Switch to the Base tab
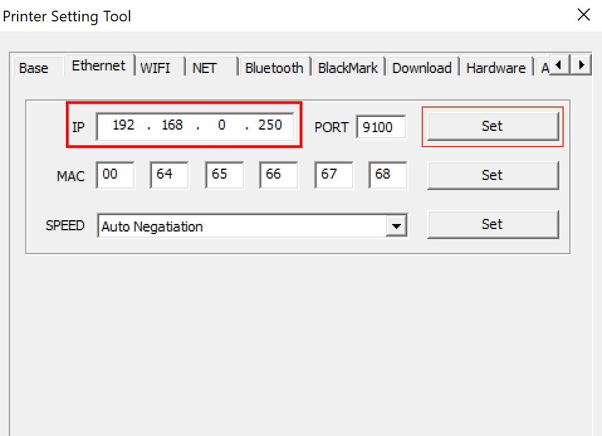602x436 pixels. tap(33, 68)
